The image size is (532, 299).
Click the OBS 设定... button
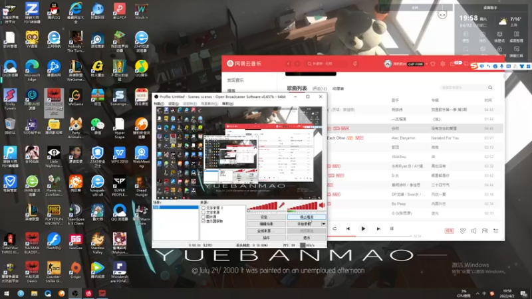pos(267,217)
